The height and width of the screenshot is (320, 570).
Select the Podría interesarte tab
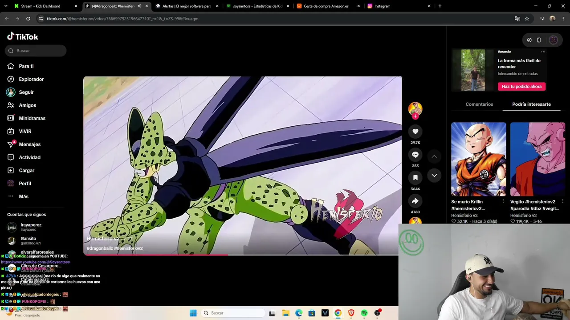(x=531, y=104)
